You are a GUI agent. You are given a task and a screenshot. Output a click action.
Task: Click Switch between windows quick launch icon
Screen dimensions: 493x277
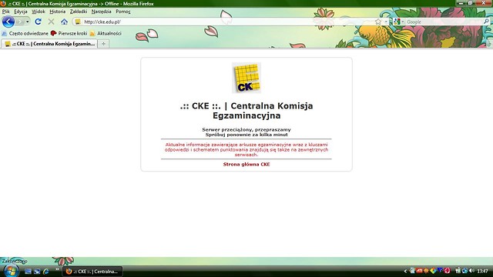(x=37, y=272)
